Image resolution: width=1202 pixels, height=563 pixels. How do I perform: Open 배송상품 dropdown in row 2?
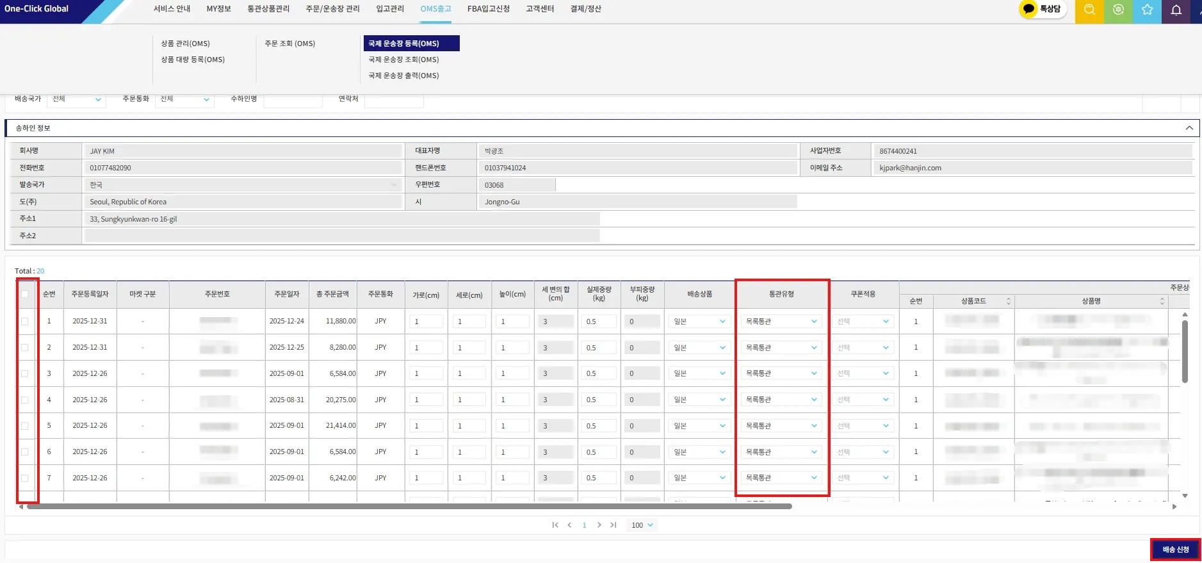(699, 348)
